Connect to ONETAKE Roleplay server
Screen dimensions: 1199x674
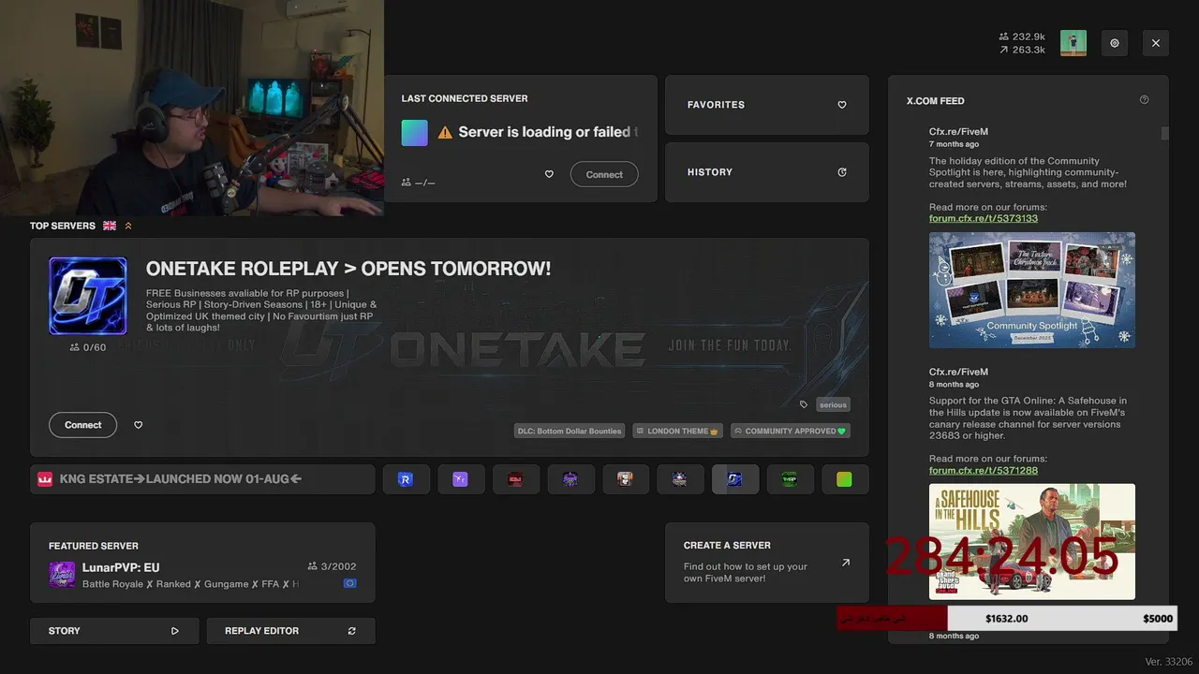(82, 425)
